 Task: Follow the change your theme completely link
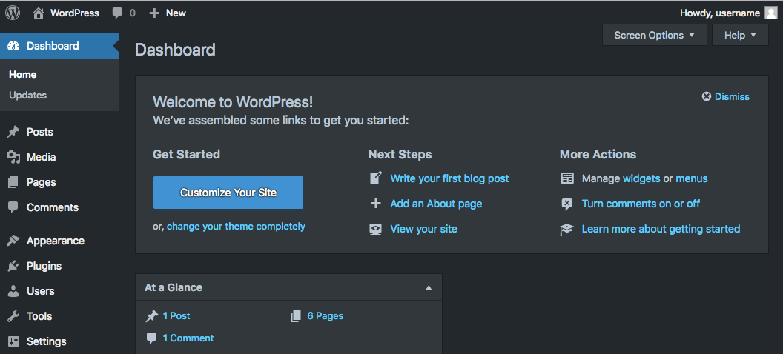pyautogui.click(x=236, y=227)
